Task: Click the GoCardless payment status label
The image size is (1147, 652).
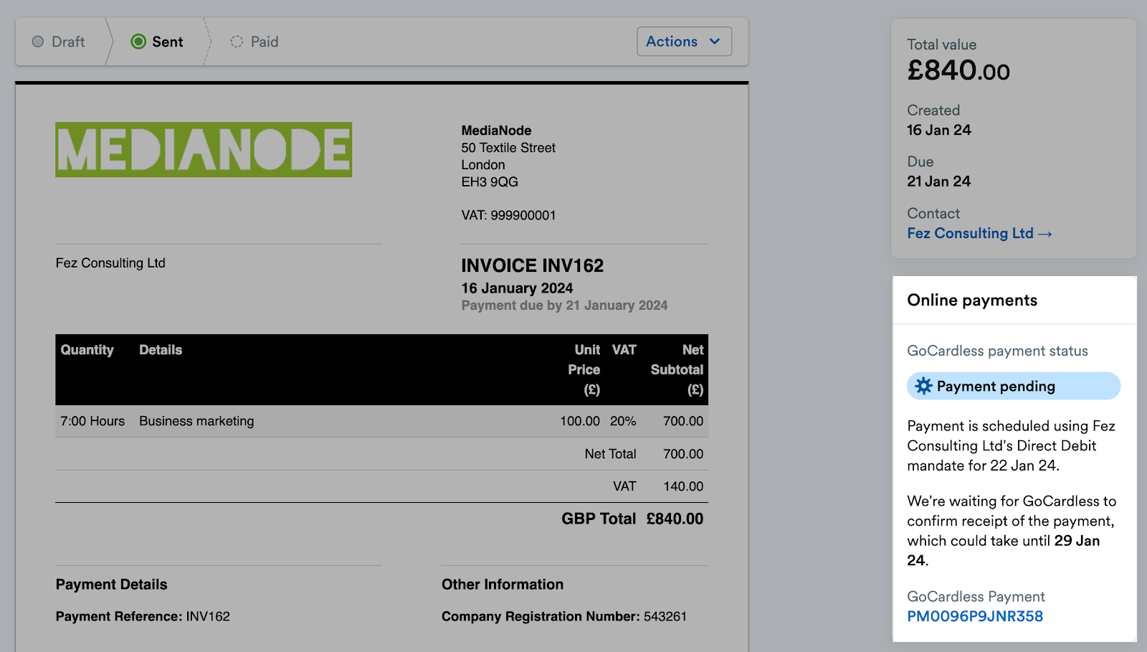Action: coord(997,351)
